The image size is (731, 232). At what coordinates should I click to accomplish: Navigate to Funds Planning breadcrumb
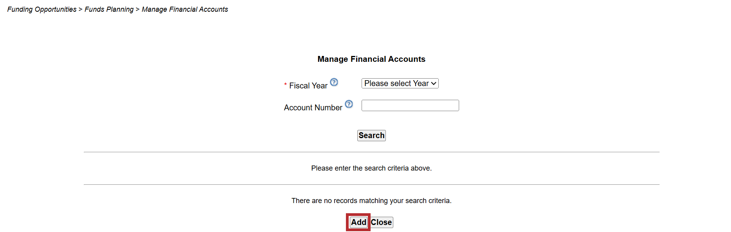[x=109, y=9]
